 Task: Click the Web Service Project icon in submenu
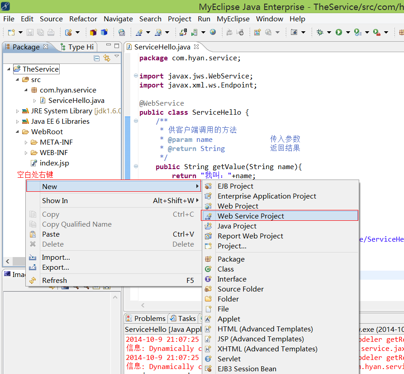[208, 216]
